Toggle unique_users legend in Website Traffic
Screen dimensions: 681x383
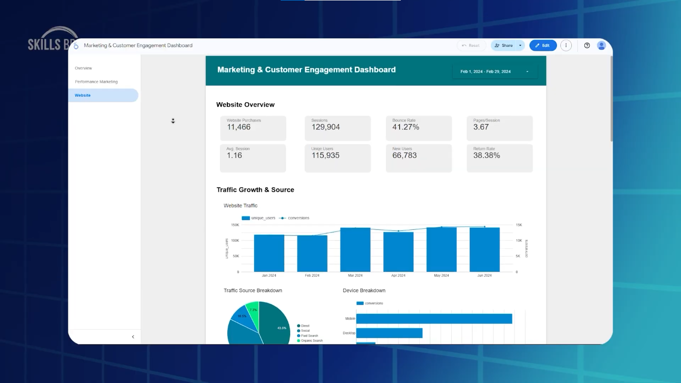coord(259,218)
